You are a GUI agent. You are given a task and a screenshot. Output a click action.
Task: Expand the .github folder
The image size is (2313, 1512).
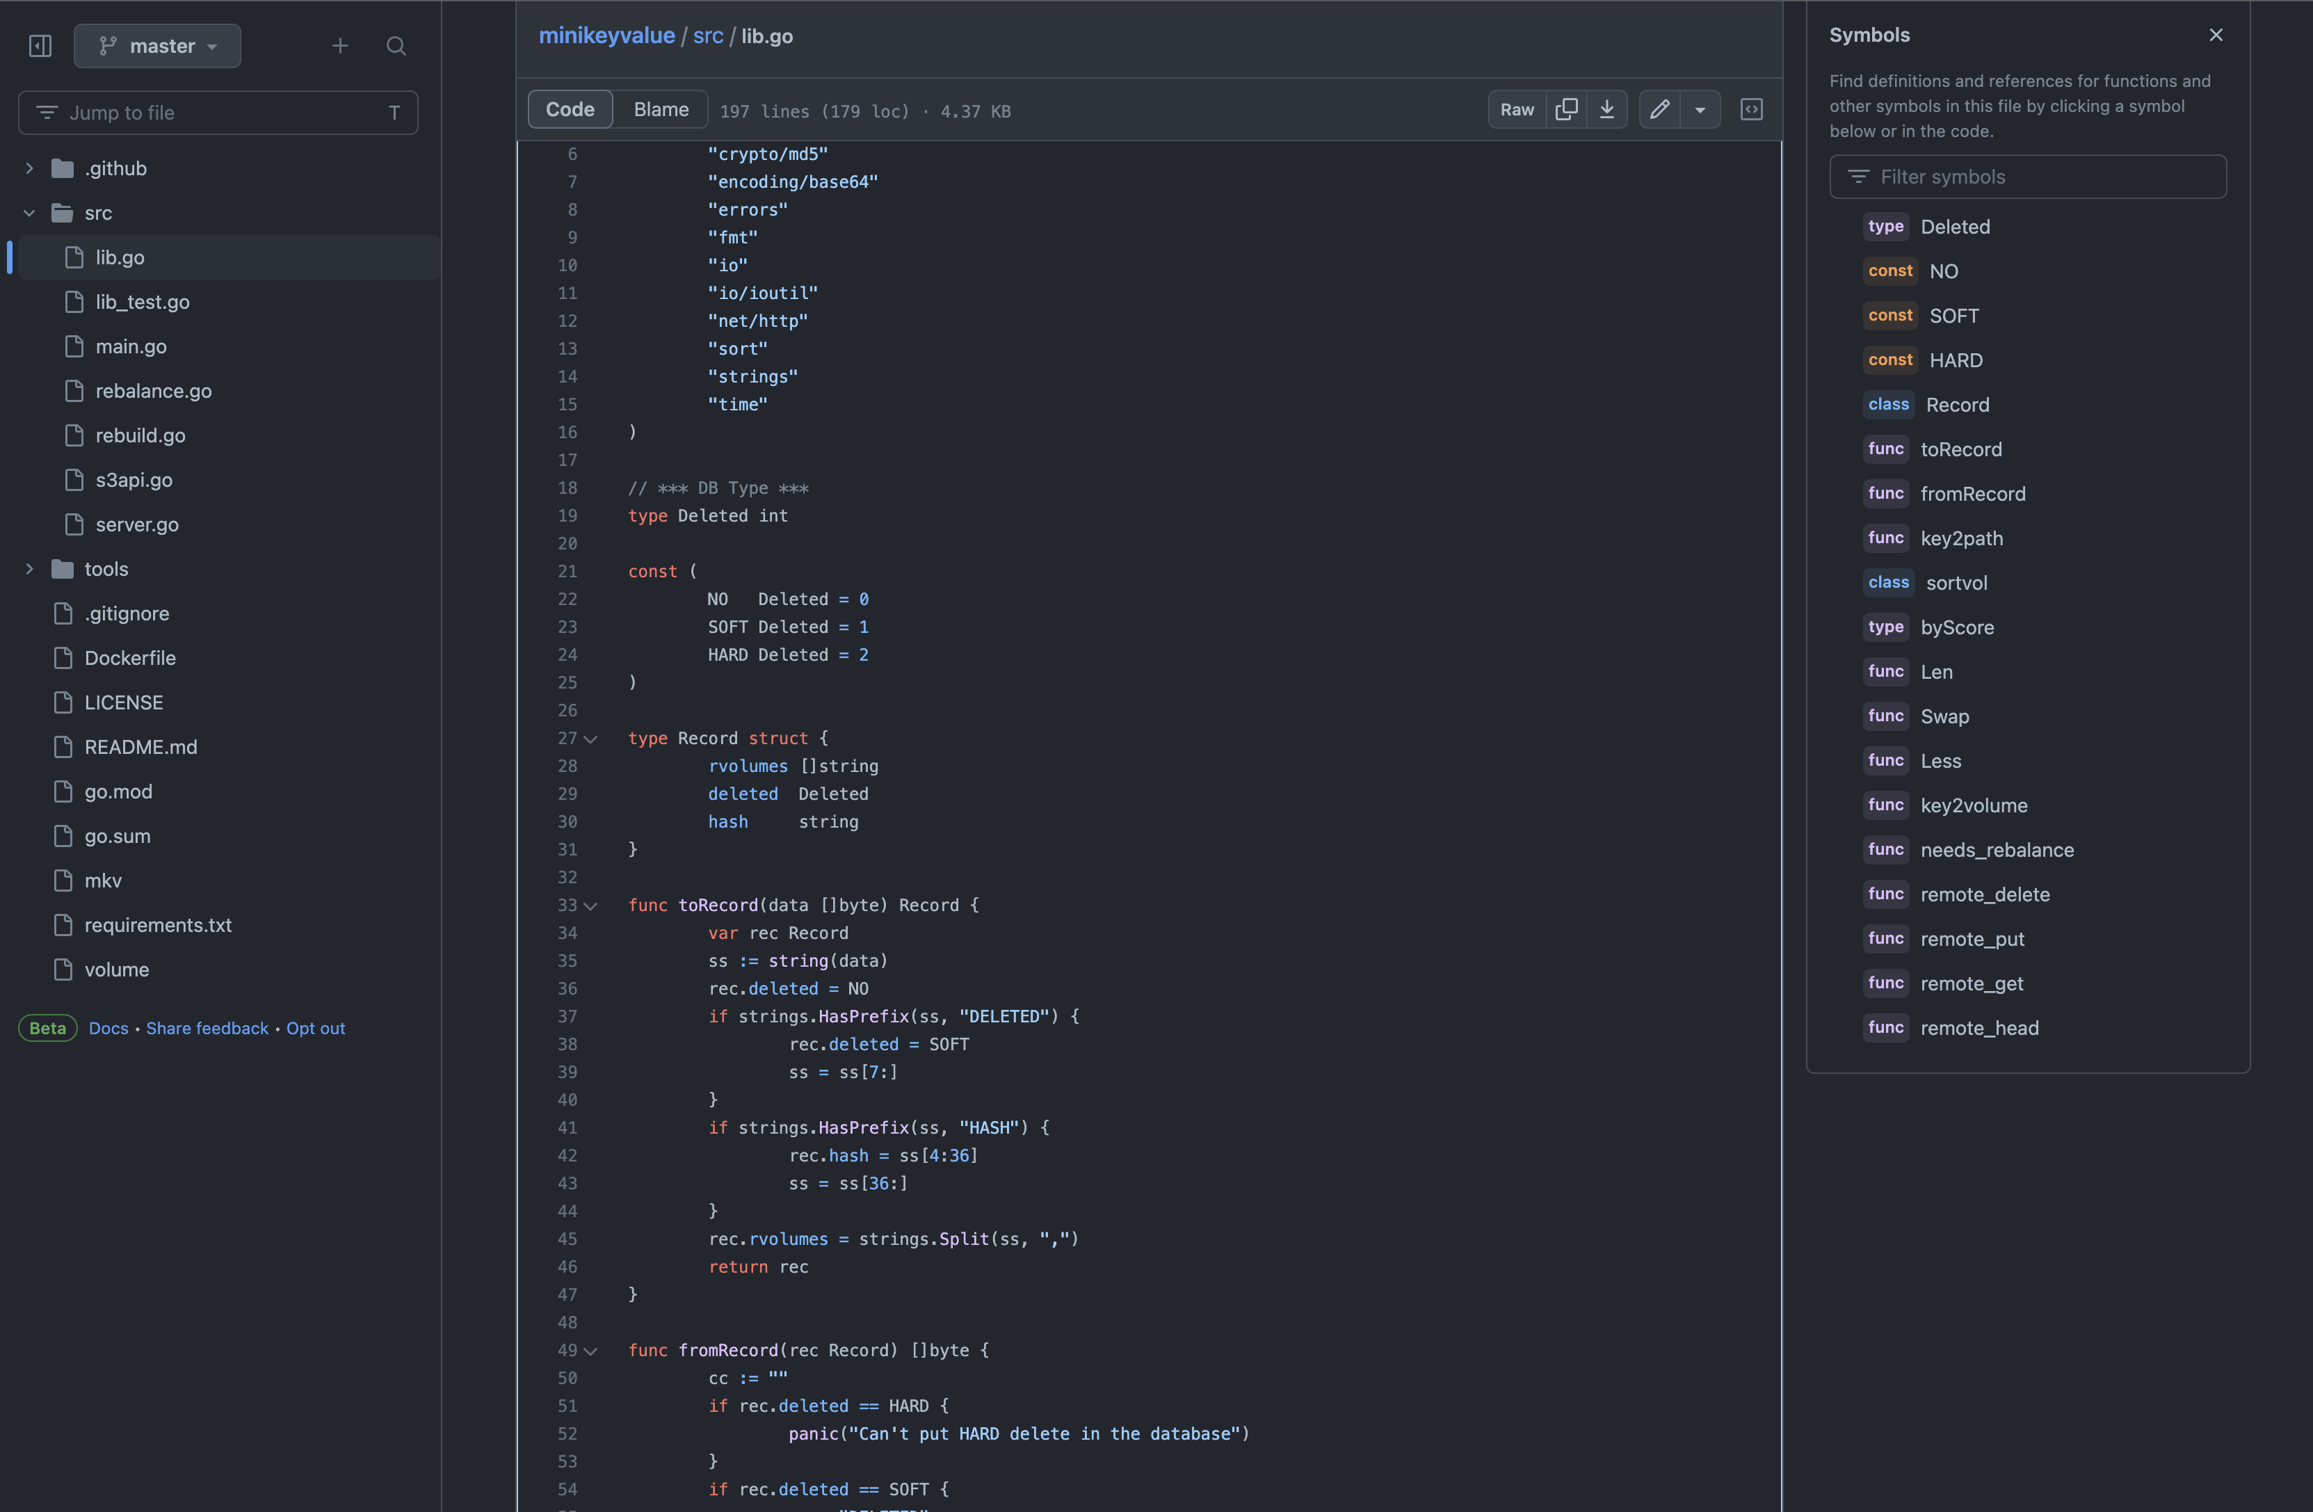29,167
